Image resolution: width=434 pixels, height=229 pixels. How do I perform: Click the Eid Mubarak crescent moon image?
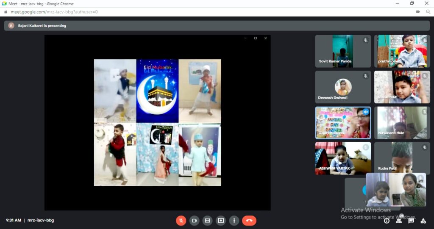tap(157, 91)
